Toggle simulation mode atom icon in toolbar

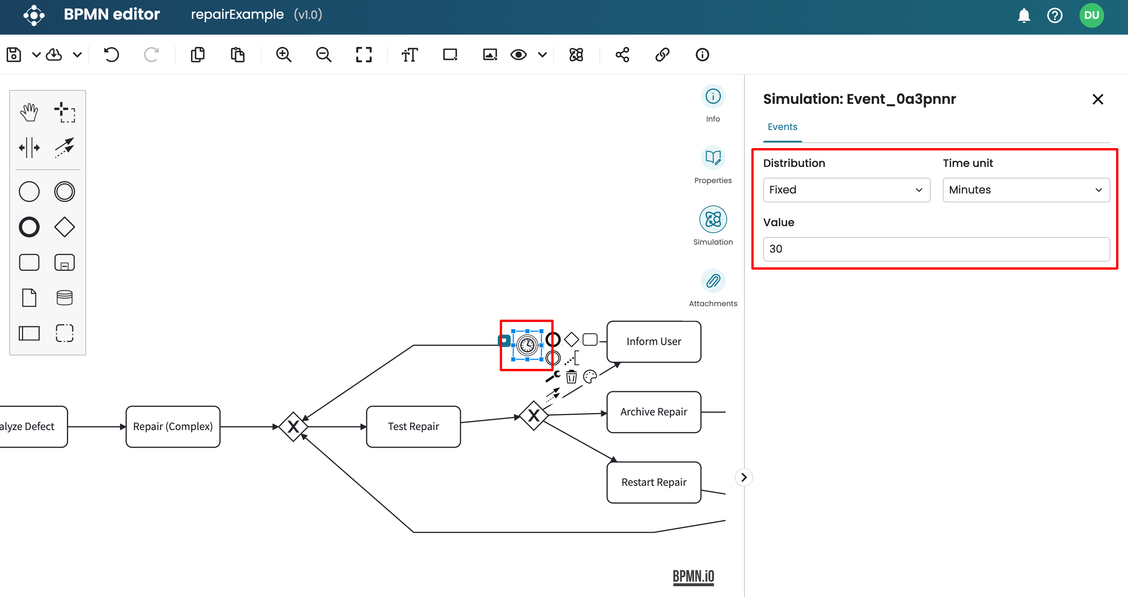tap(576, 55)
